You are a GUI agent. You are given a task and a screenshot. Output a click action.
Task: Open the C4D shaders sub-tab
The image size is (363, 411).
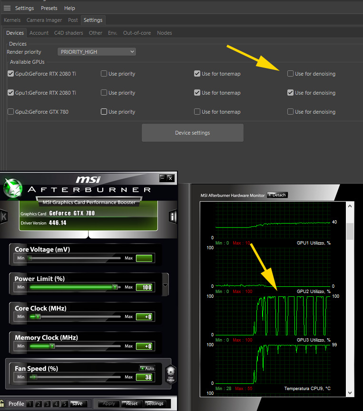(x=69, y=33)
